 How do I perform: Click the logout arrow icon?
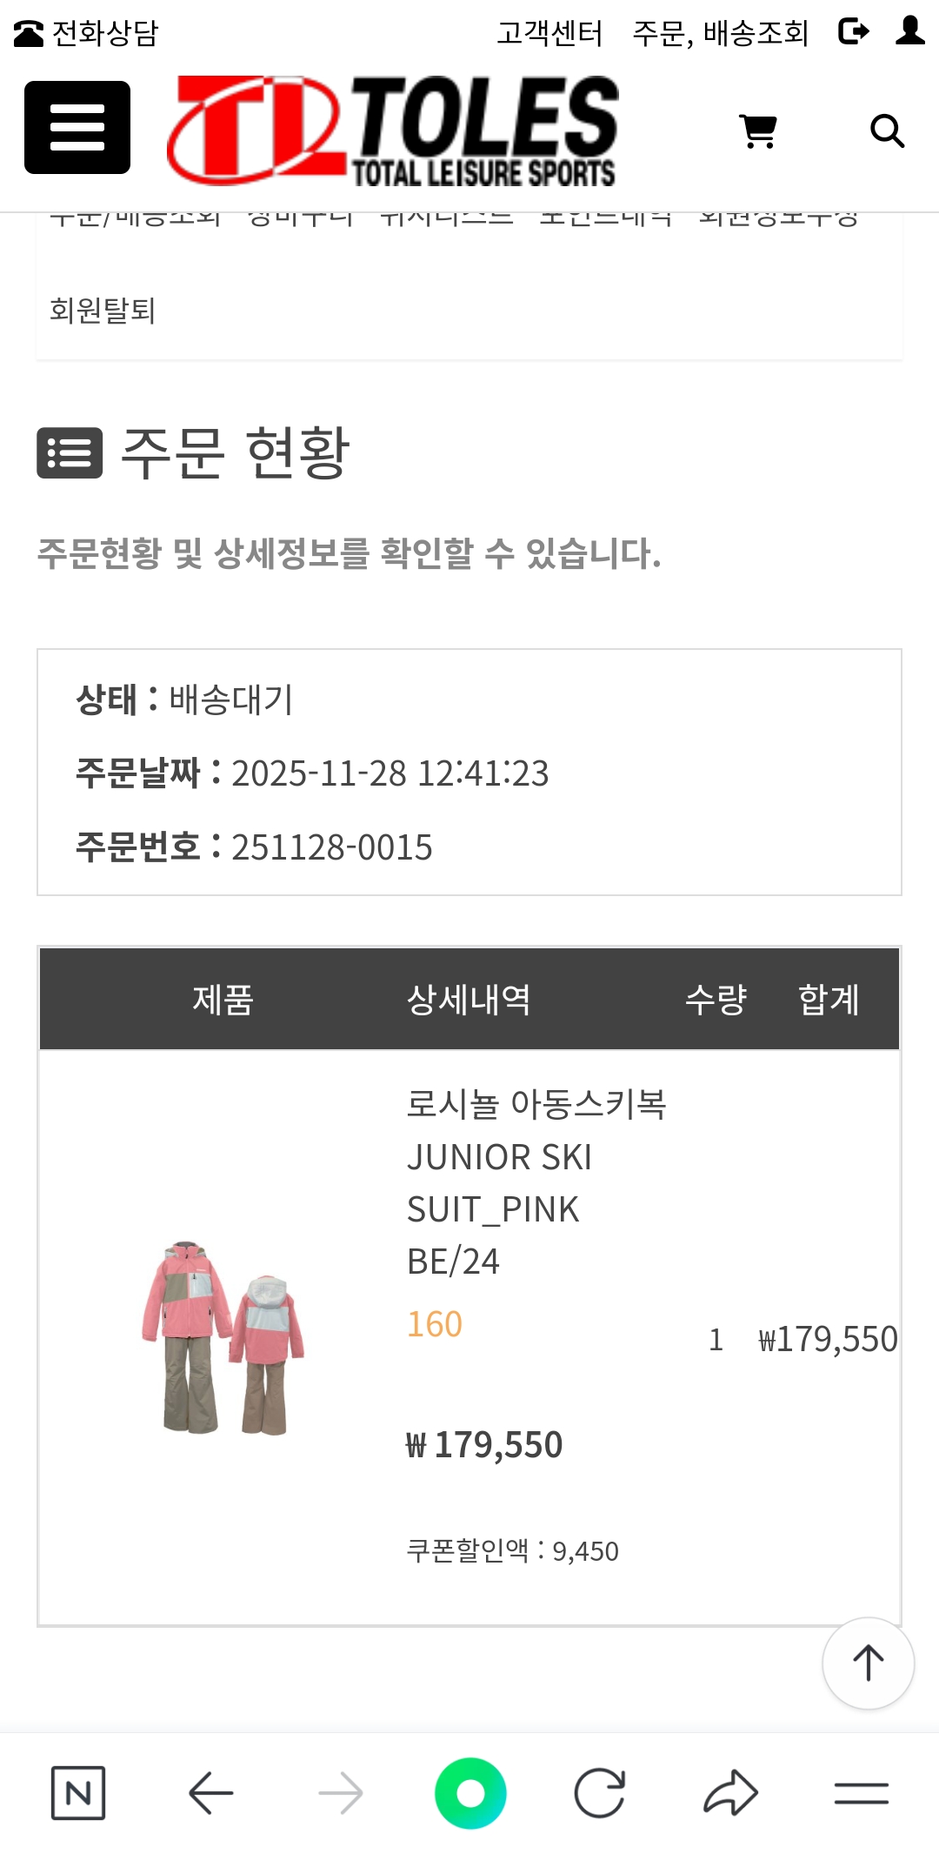click(x=853, y=32)
